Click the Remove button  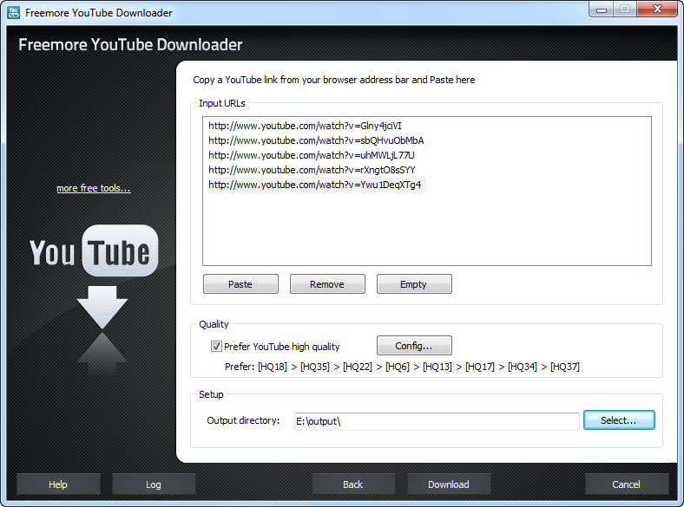coord(327,284)
